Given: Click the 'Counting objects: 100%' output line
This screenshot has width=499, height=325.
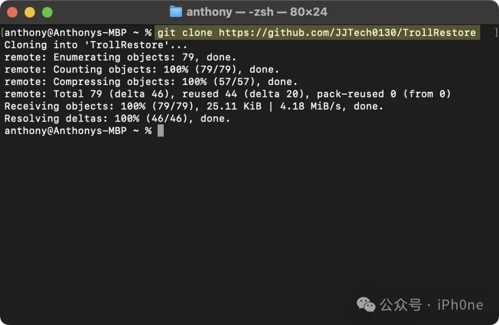Looking at the screenshot, I should (x=142, y=69).
